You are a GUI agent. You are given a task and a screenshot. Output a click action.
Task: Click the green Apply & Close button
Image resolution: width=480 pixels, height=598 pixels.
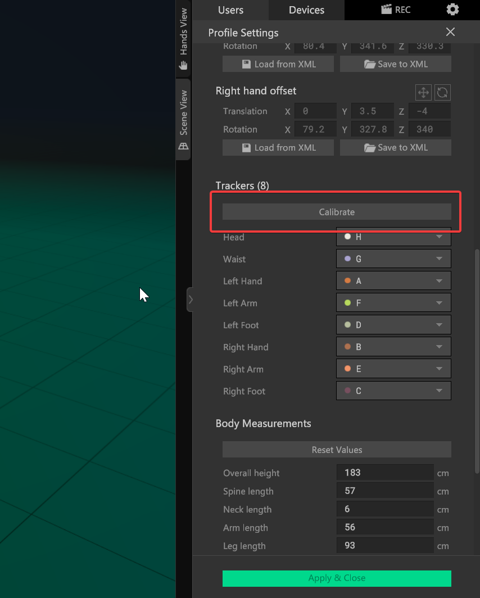click(337, 578)
